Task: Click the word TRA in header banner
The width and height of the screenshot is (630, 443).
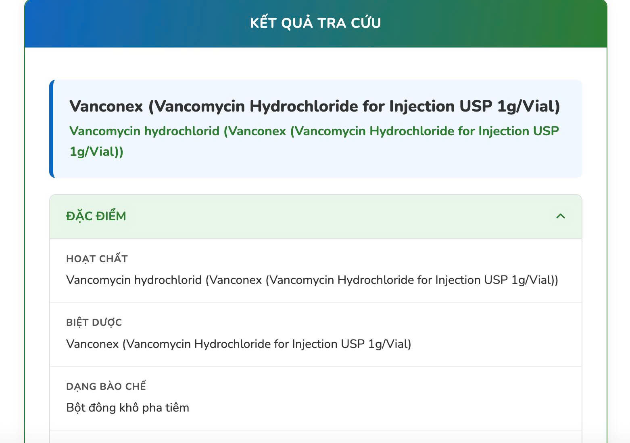Action: coord(331,23)
